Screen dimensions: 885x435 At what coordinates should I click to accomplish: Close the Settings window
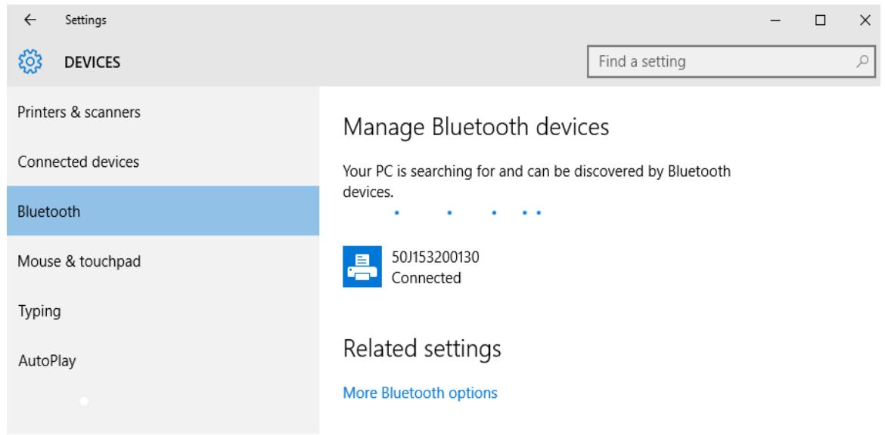(x=865, y=20)
